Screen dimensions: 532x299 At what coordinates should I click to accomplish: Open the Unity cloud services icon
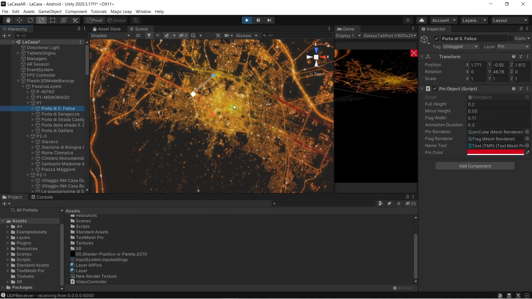click(421, 20)
